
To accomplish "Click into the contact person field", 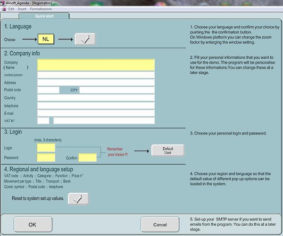I will tap(96, 75).
